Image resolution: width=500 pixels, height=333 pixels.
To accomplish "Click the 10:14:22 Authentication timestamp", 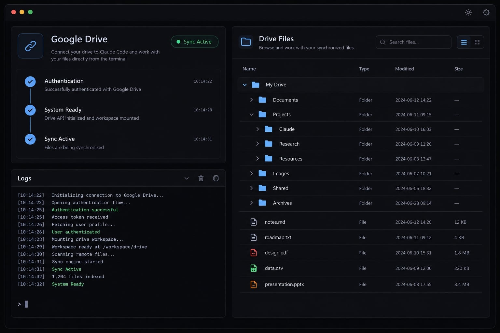I will click(203, 81).
